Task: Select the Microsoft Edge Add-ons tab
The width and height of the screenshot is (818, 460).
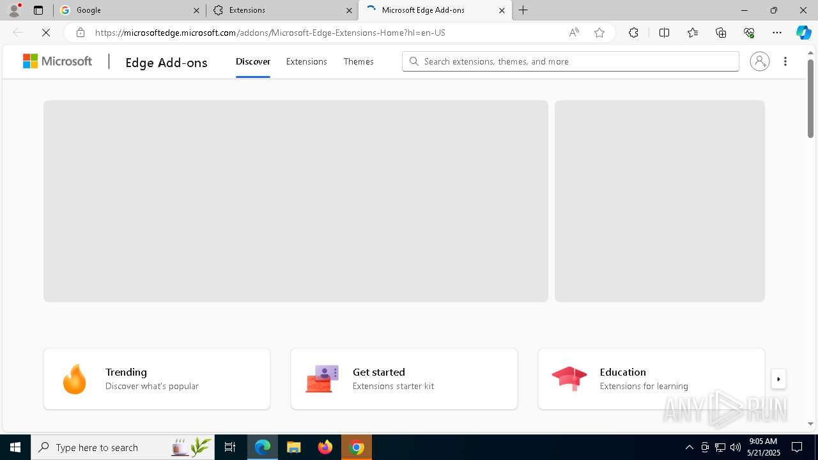Action: click(435, 10)
